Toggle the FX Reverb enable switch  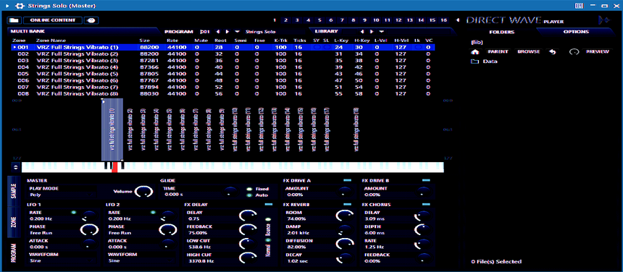(x=348, y=204)
